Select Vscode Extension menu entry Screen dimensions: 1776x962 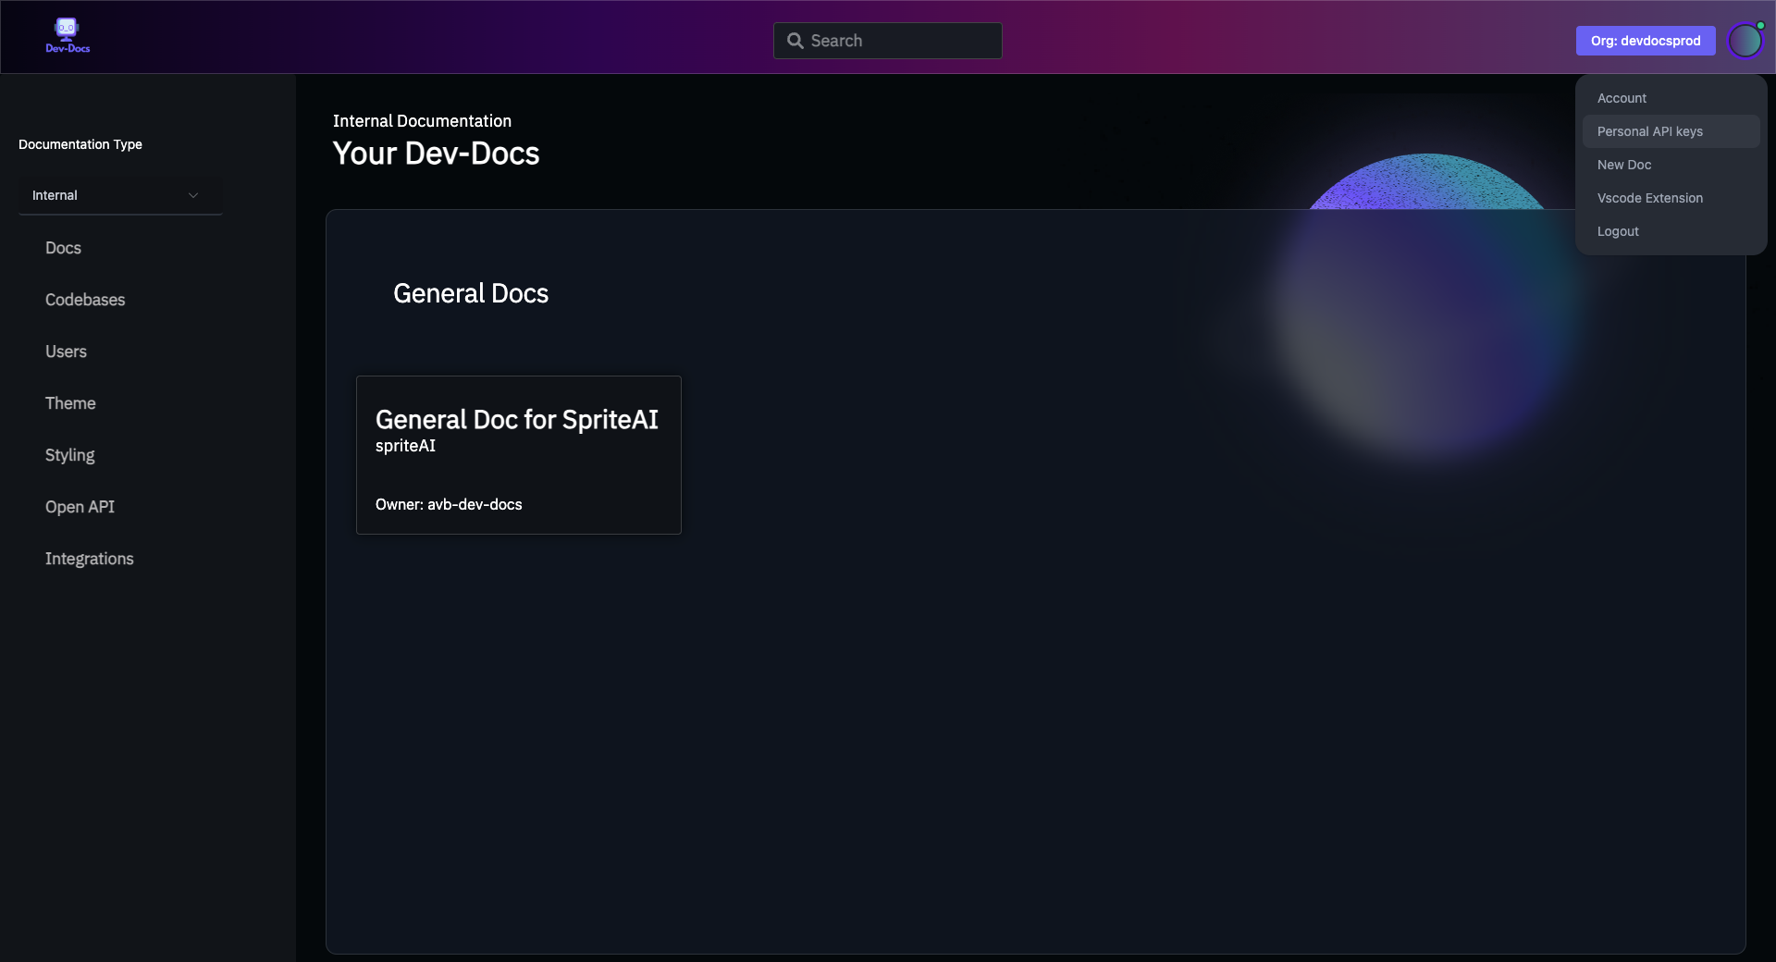[x=1649, y=198]
